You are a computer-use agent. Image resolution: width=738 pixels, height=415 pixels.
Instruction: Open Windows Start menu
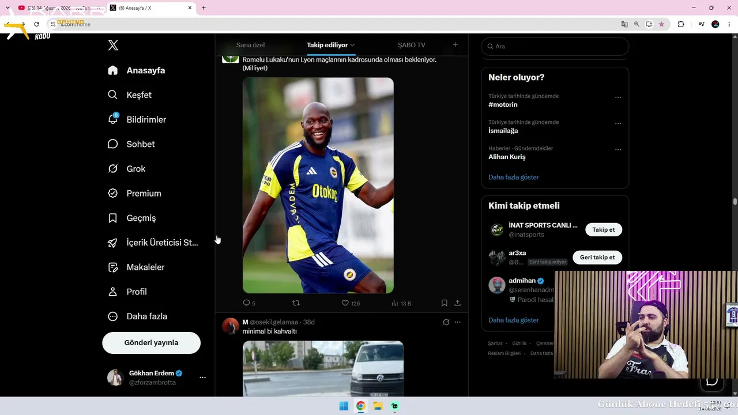(x=344, y=406)
